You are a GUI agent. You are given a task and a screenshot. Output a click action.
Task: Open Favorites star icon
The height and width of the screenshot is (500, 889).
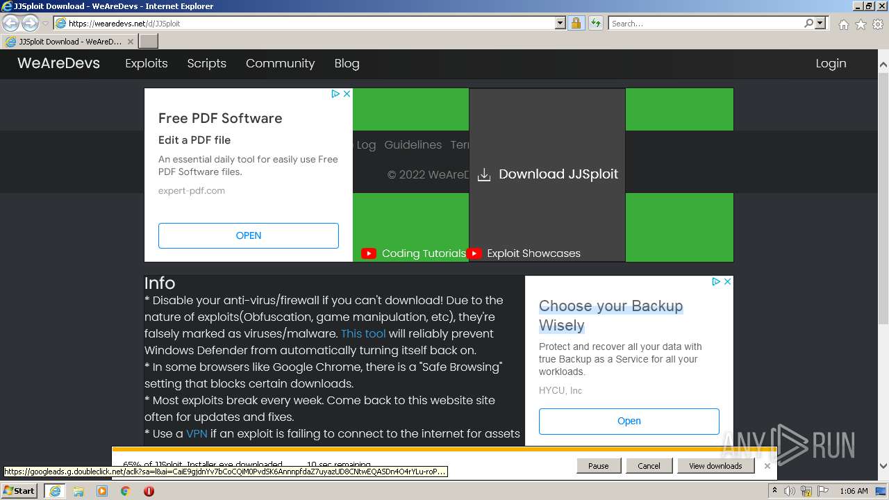coord(861,24)
